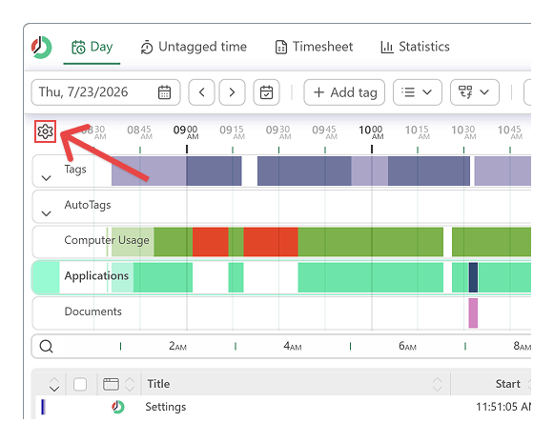This screenshot has height=442, width=554.
Task: Collapse the AutoTags timeline chevron
Action: (x=47, y=213)
